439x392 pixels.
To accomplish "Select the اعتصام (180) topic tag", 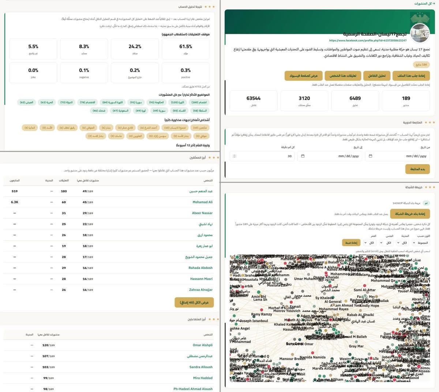I will click(199, 102).
